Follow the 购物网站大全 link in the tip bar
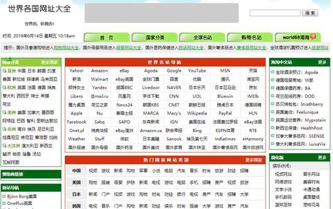Viewport: 333px width, 209px height. [x=66, y=48]
